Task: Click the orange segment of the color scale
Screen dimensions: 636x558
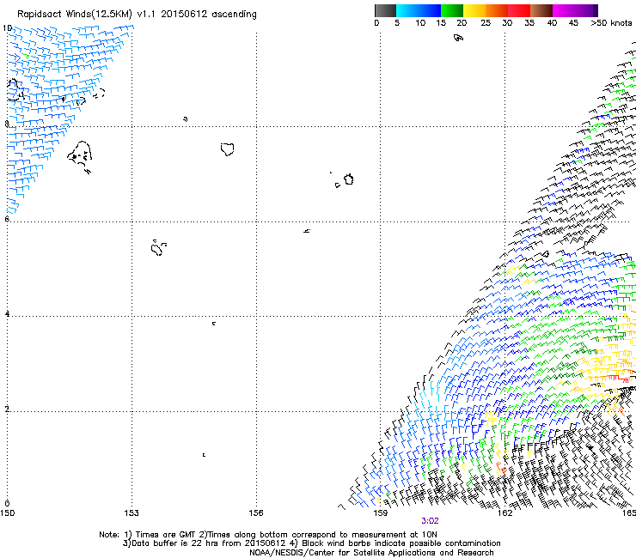Action: coord(497,10)
